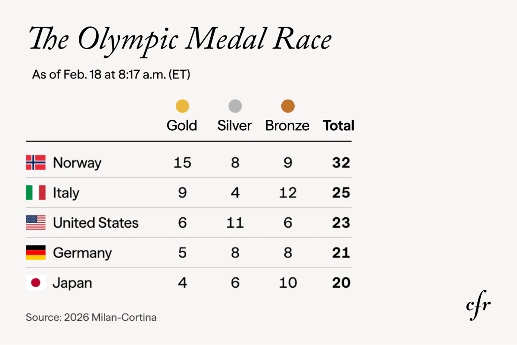This screenshot has width=517, height=345.
Task: Select the Bronze column header
Action: 287,126
